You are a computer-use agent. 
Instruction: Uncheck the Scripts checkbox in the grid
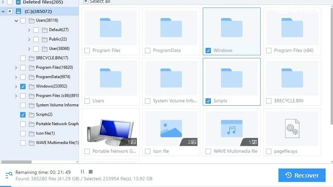(208, 101)
